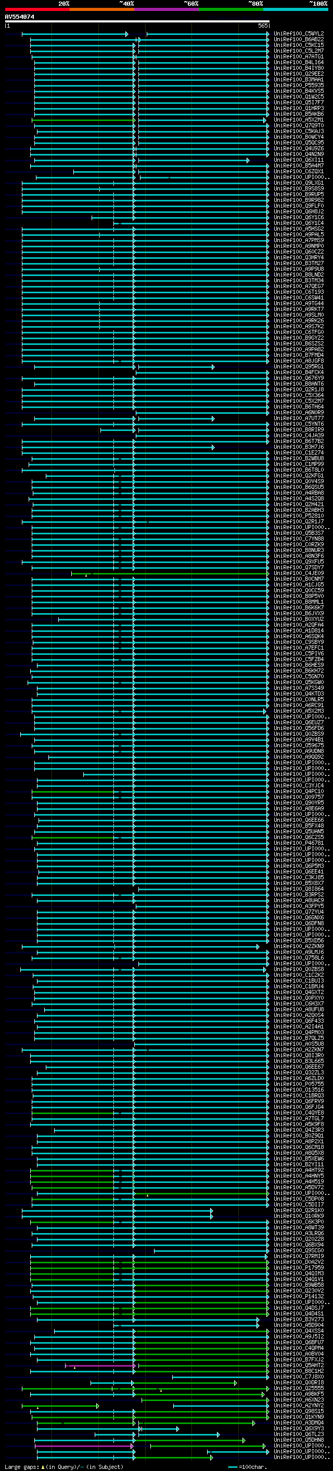Open hit UniRef100_A6SQK4
Viewport: 333px width, 1471px height.
pos(299,636)
